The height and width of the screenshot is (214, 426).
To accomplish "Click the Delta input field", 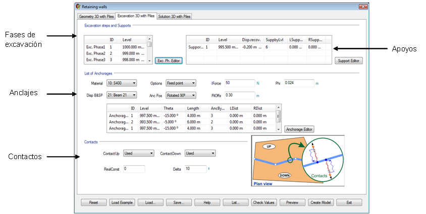I will click(x=196, y=169).
